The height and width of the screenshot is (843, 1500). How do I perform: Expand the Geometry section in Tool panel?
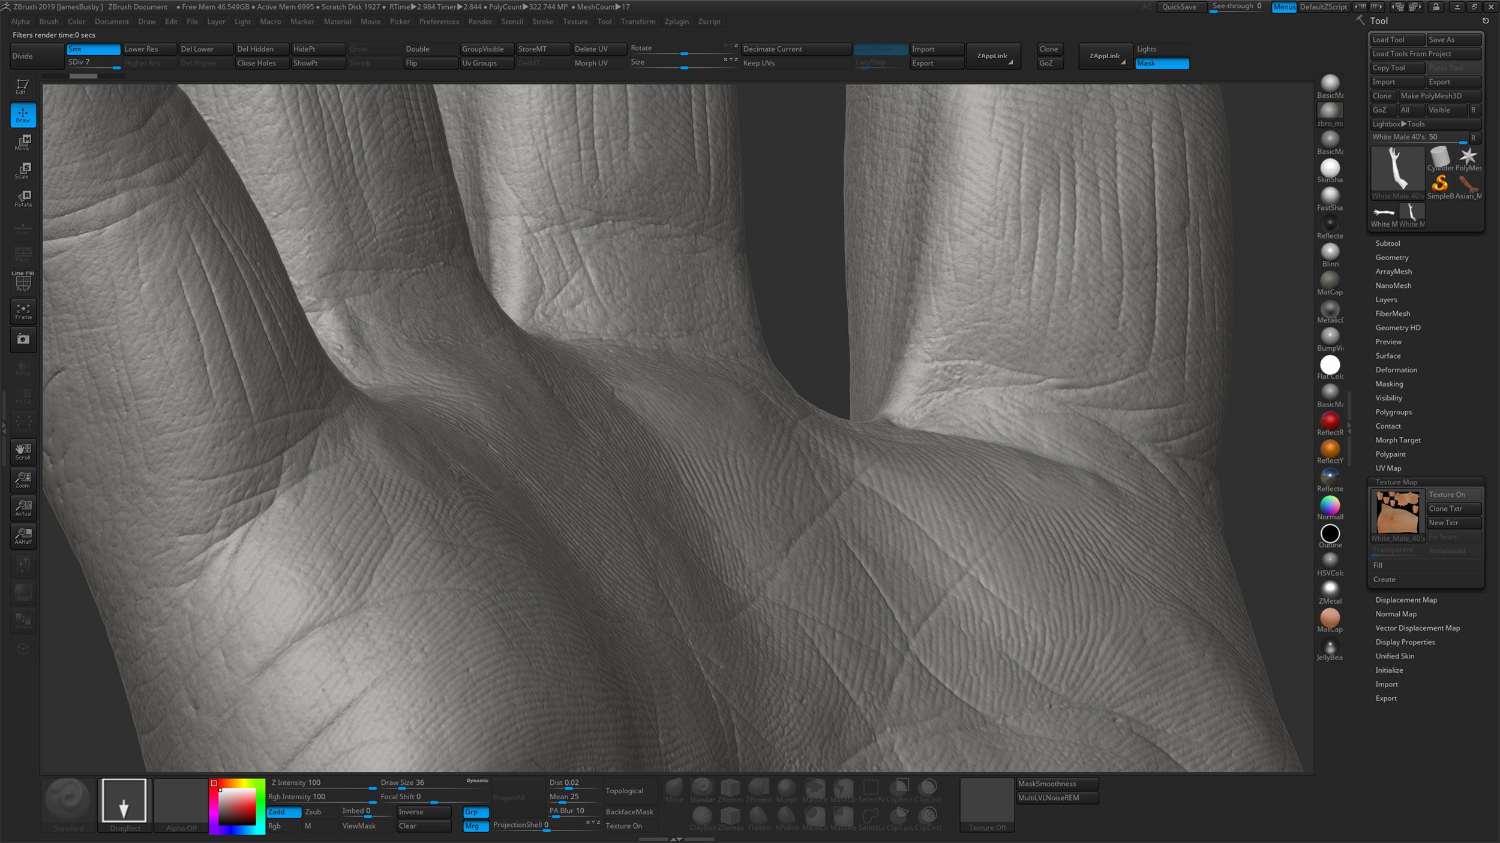[x=1392, y=256]
